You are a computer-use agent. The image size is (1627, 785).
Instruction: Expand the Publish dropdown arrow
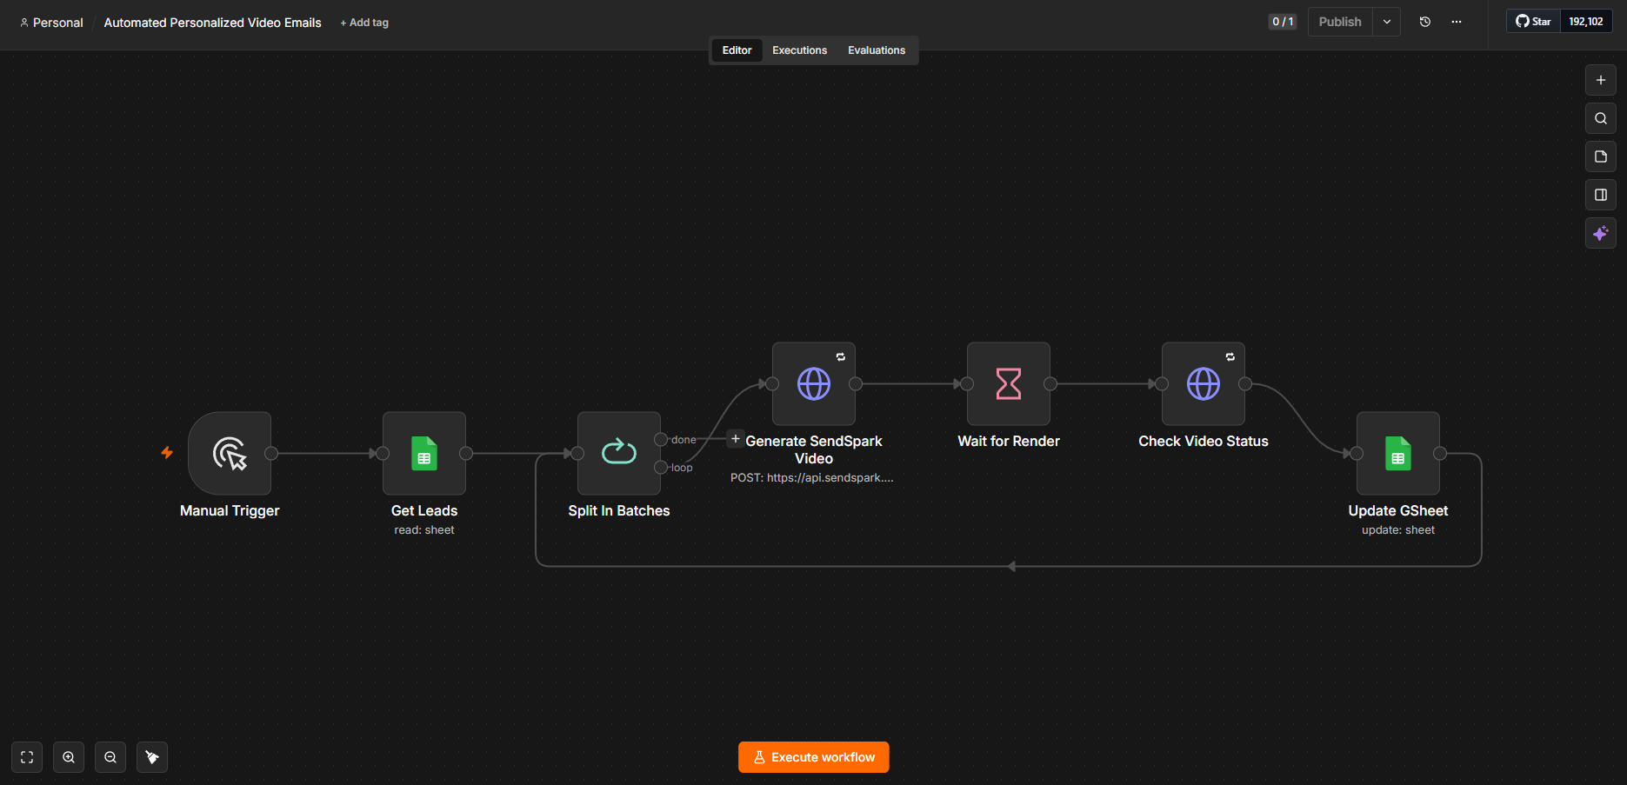(1387, 22)
